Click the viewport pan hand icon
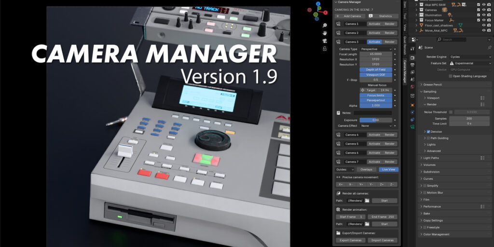494x247 pixels. [325, 33]
